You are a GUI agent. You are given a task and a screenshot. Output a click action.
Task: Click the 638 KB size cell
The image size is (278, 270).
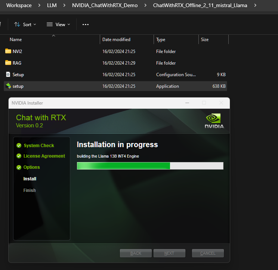(x=219, y=86)
